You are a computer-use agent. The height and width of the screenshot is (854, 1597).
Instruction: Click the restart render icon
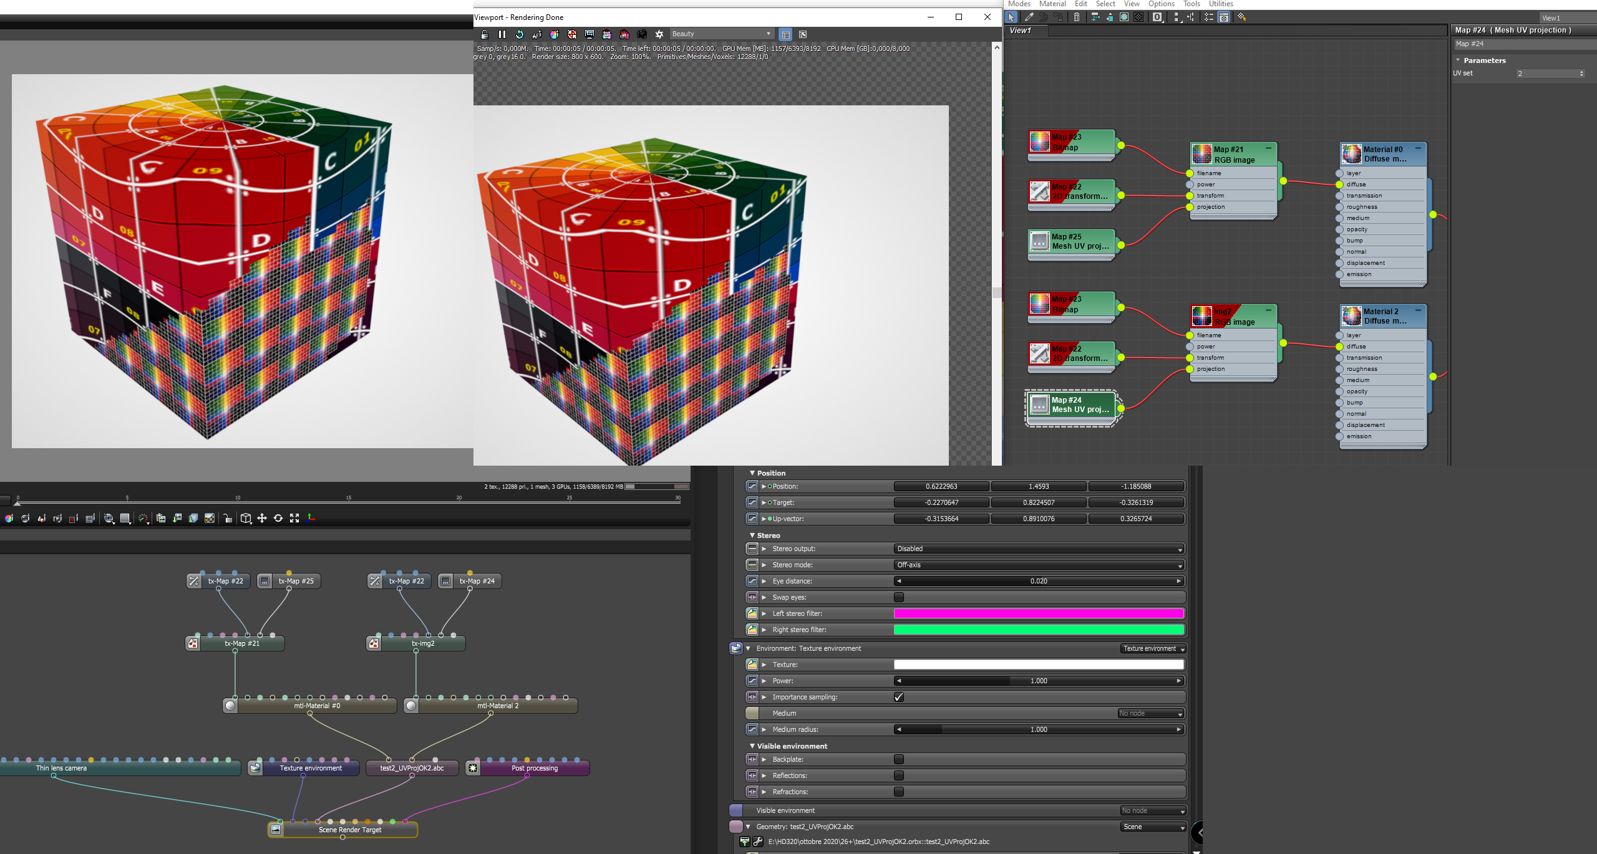coord(519,34)
